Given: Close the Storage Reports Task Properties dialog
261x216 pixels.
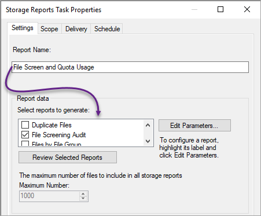Looking at the screenshot, I should 247,9.
